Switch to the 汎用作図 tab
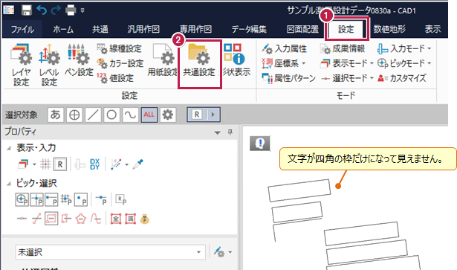 tap(143, 30)
